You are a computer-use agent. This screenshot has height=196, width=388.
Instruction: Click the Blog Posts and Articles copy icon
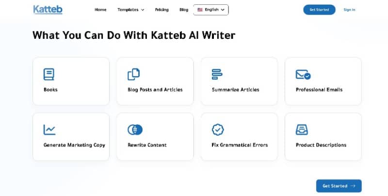[x=134, y=74]
